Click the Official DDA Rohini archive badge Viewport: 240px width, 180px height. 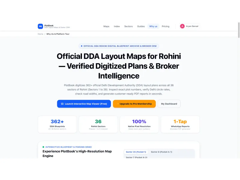pos(119,46)
